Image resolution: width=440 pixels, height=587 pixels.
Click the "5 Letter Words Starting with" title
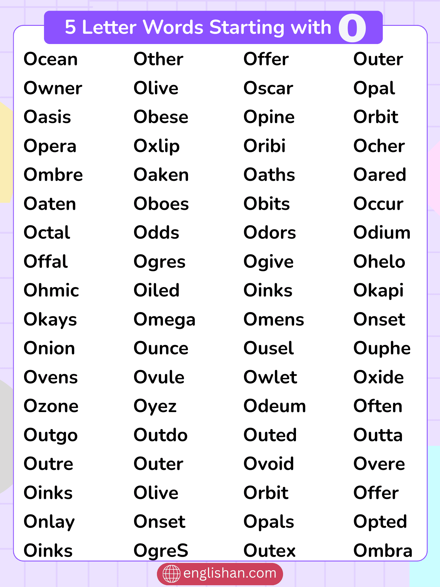point(198,27)
